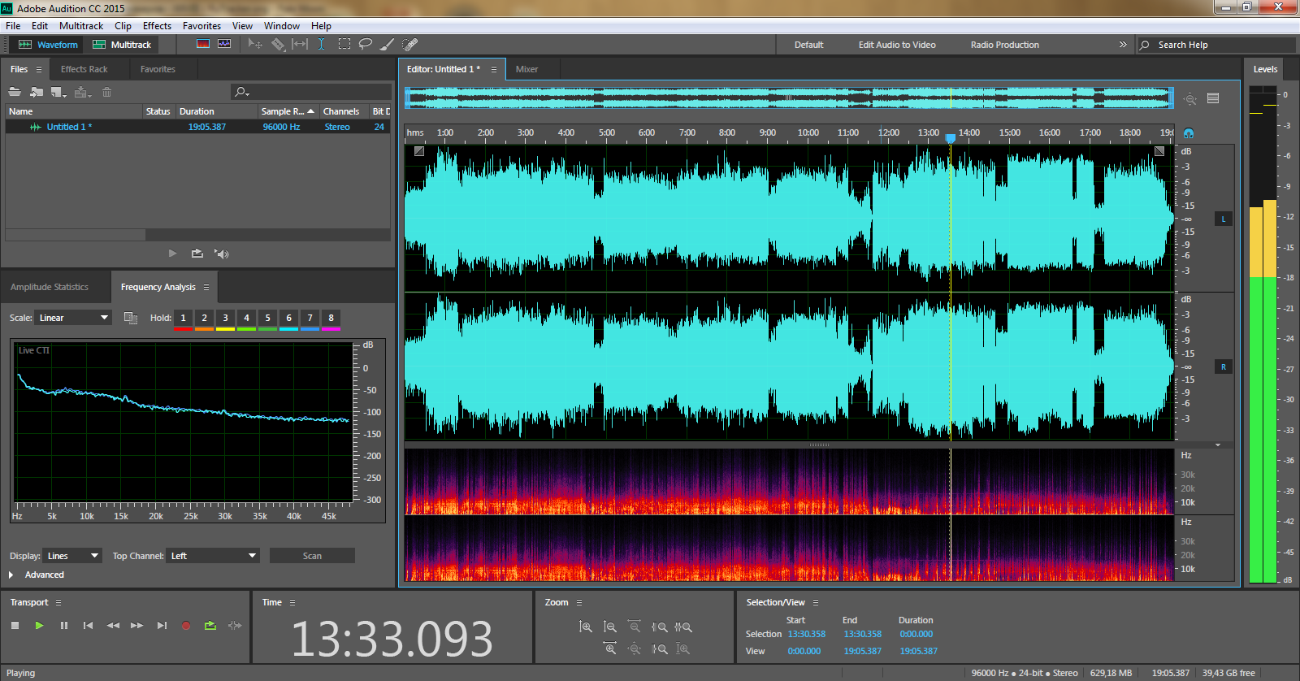Move playhead to next marker
The height and width of the screenshot is (681, 1300).
tap(162, 625)
